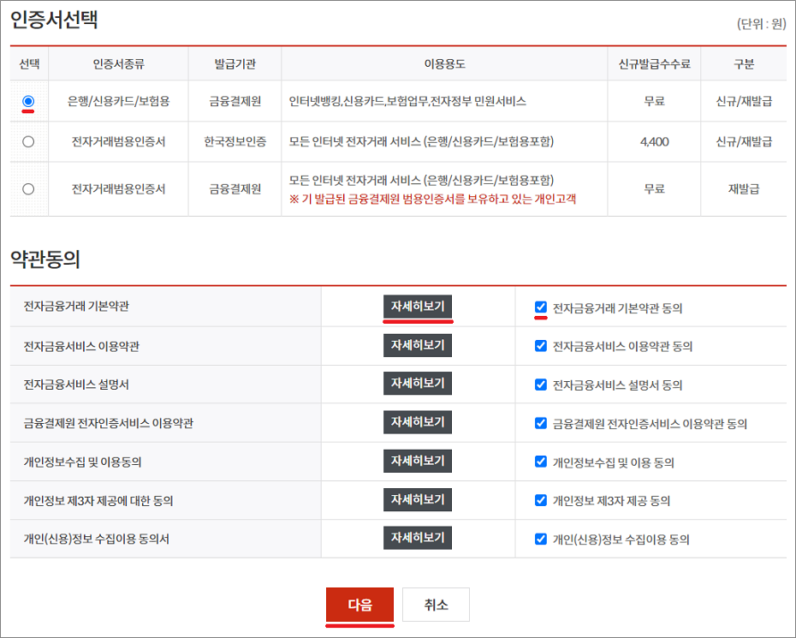Toggle 전자금융서비스 이용약관 동의 checkbox

[541, 346]
